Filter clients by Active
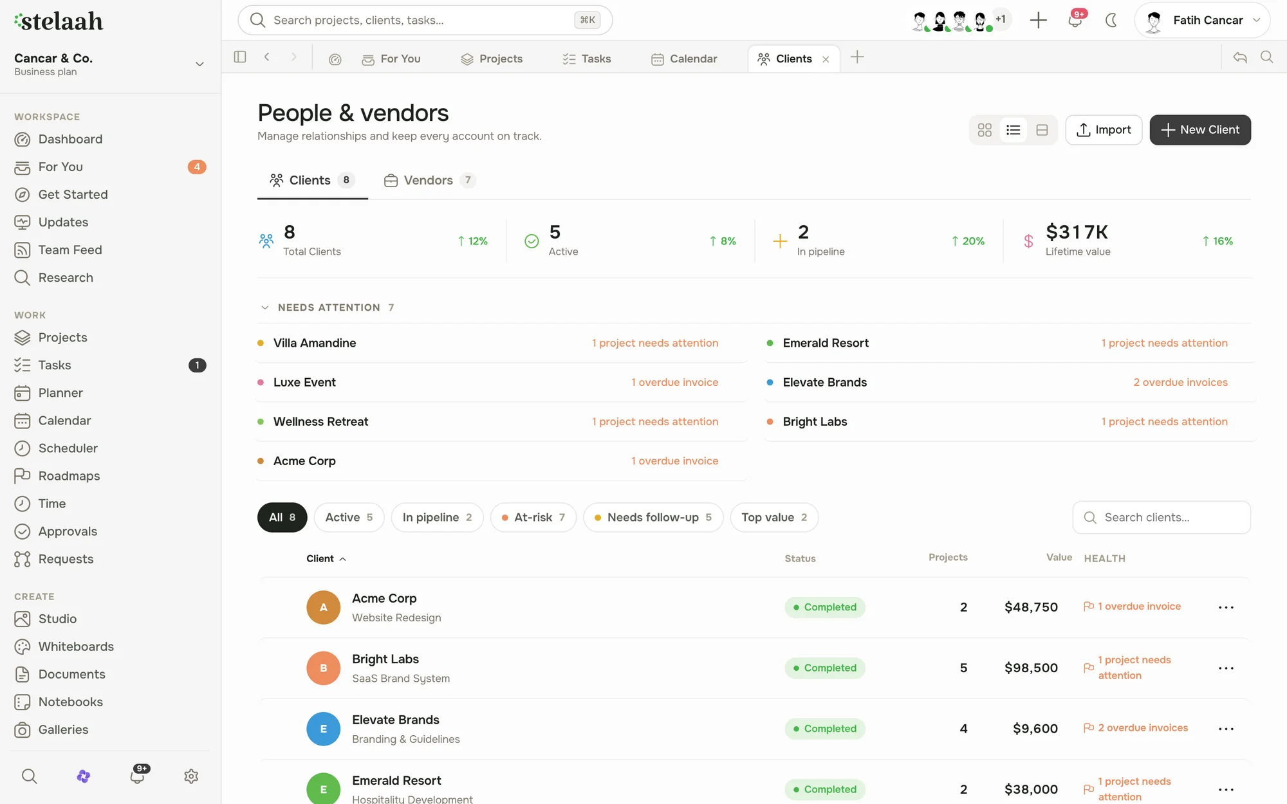Screen dimensions: 1287x804 [349, 517]
